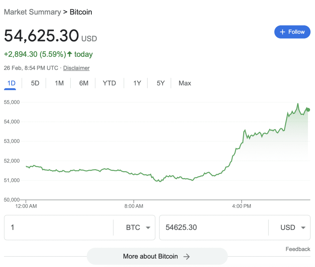Select the YTD time range
The image size is (315, 267).
109,83
